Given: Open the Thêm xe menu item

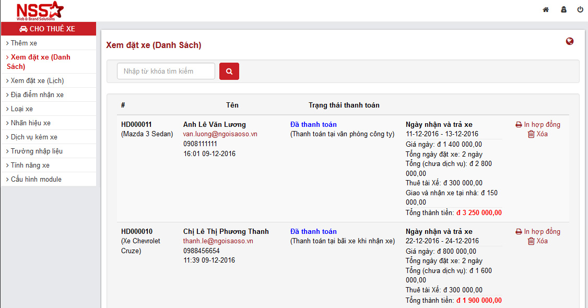Looking at the screenshot, I should pyautogui.click(x=24, y=43).
